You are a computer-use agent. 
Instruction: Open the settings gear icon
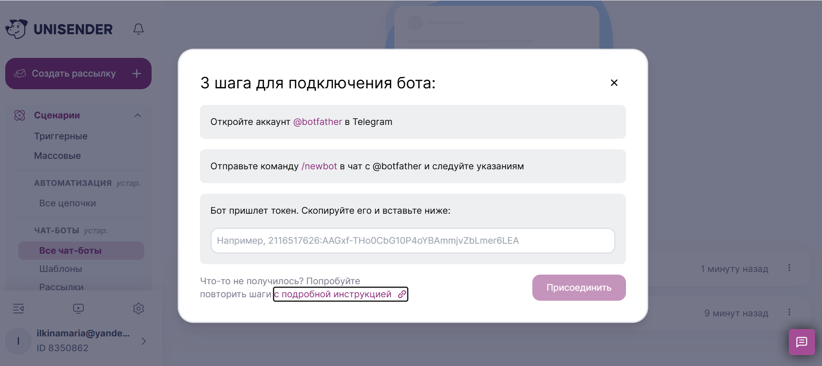pos(139,309)
